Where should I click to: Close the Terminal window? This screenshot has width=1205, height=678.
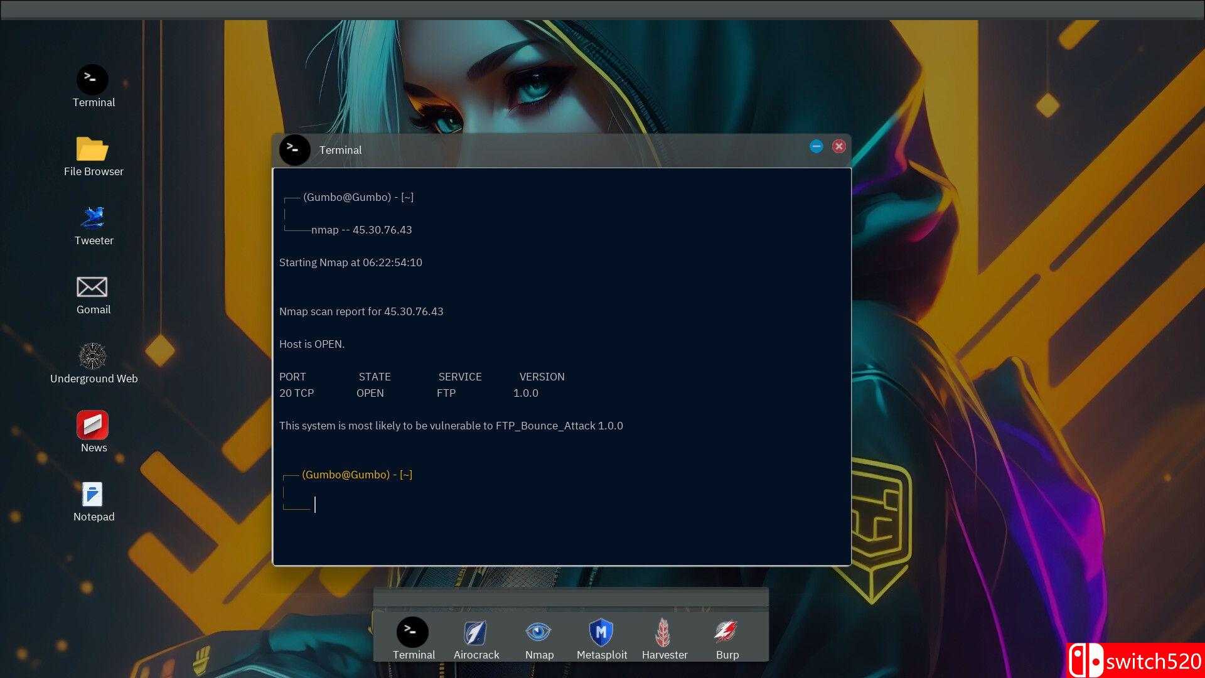838,146
